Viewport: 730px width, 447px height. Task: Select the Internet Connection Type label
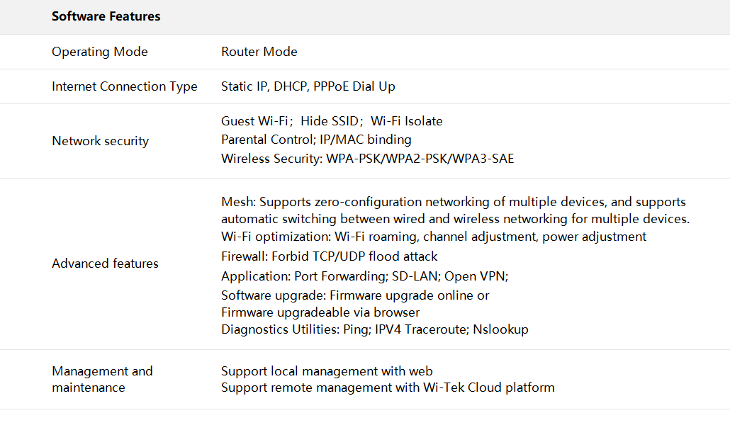[125, 86]
